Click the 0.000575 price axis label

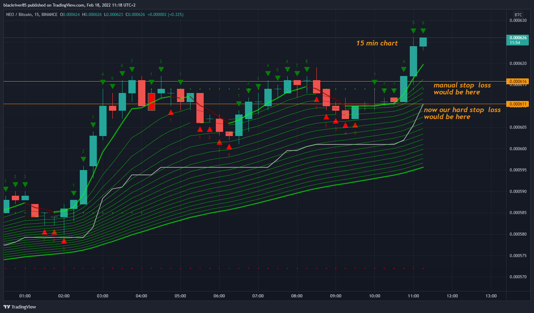click(518, 256)
